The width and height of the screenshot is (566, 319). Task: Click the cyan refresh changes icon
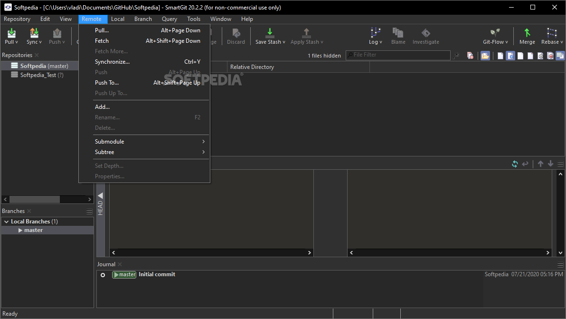point(515,164)
